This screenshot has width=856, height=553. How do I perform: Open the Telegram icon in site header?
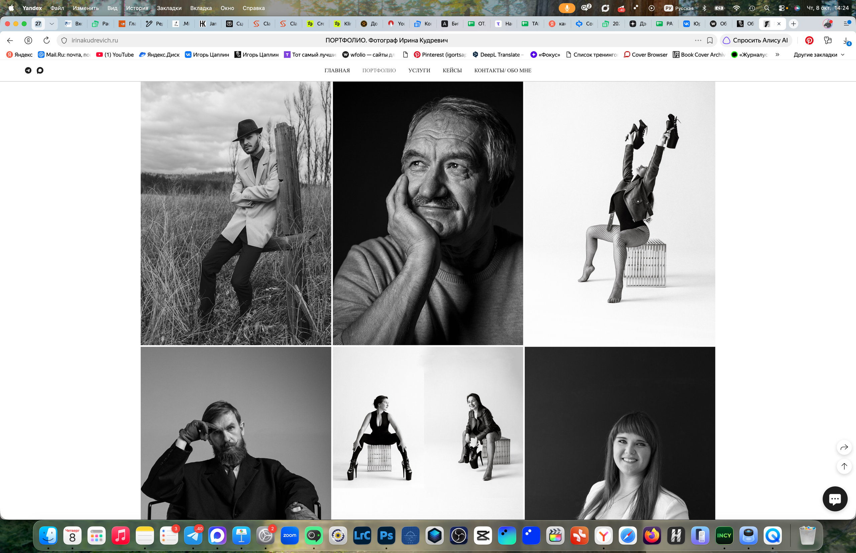point(28,71)
